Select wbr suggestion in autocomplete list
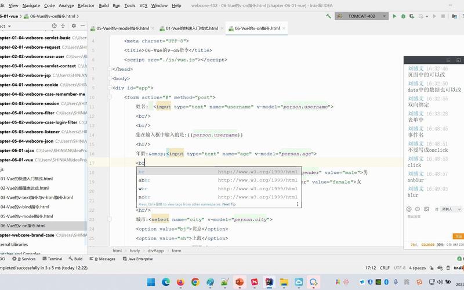 tap(219, 188)
